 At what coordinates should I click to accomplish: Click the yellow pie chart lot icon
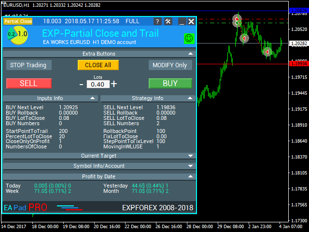(17, 34)
